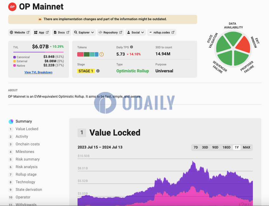Click the teal token swatch under Tokens
Screen dimensions: 269x206
point(92,54)
